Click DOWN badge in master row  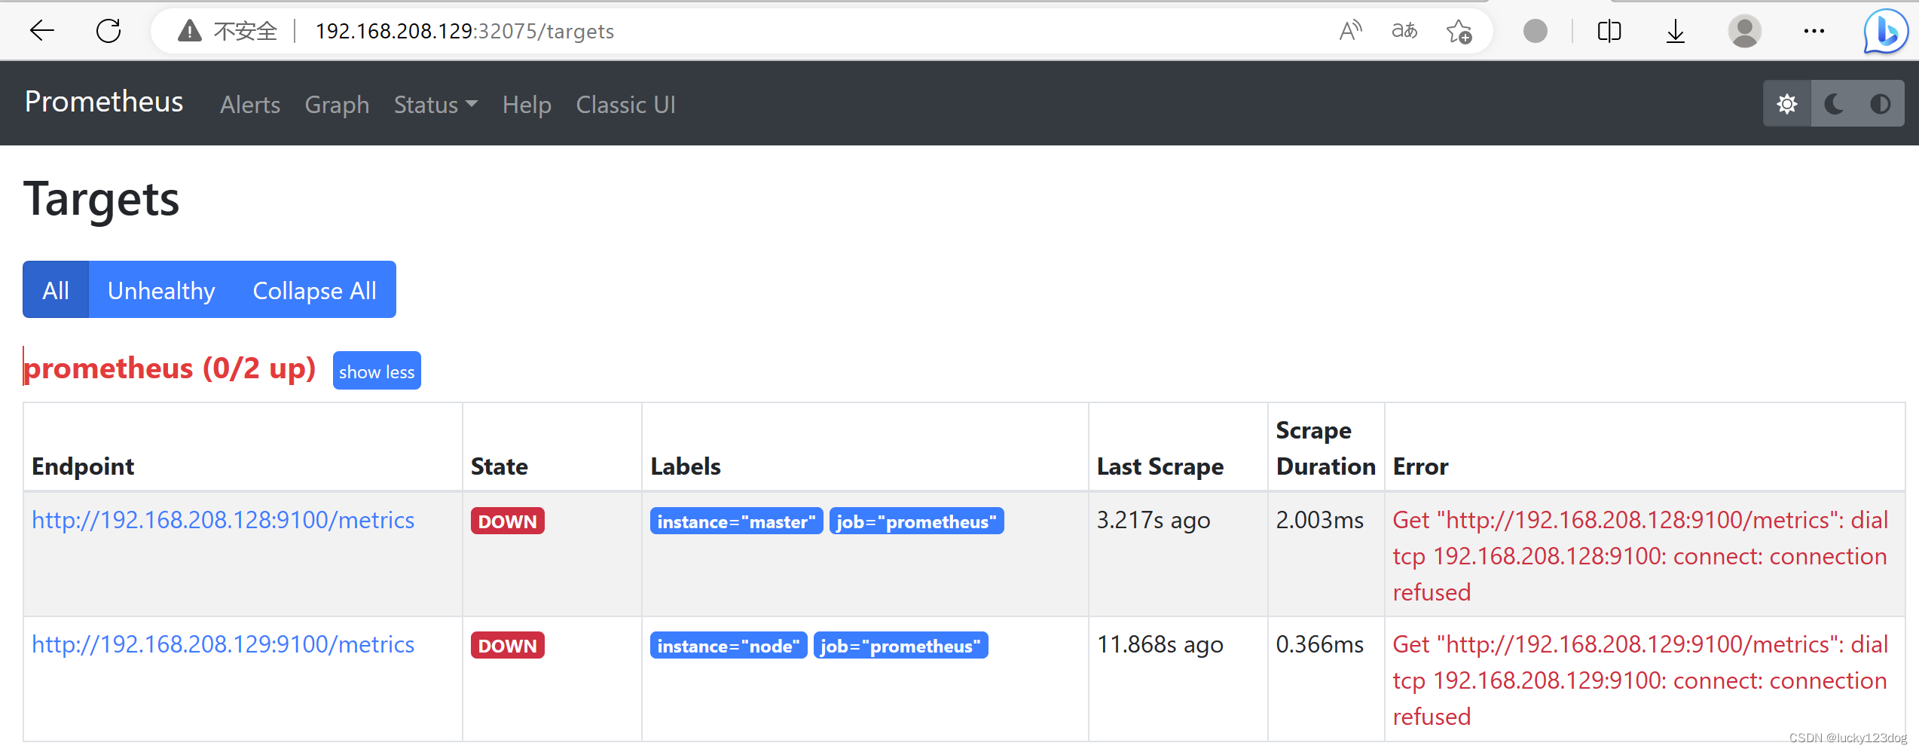(507, 521)
